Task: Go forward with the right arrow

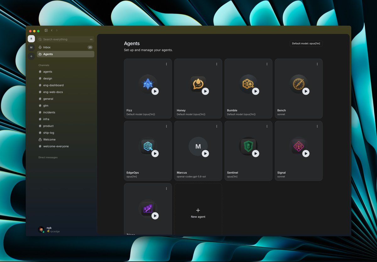Action: click(x=57, y=30)
